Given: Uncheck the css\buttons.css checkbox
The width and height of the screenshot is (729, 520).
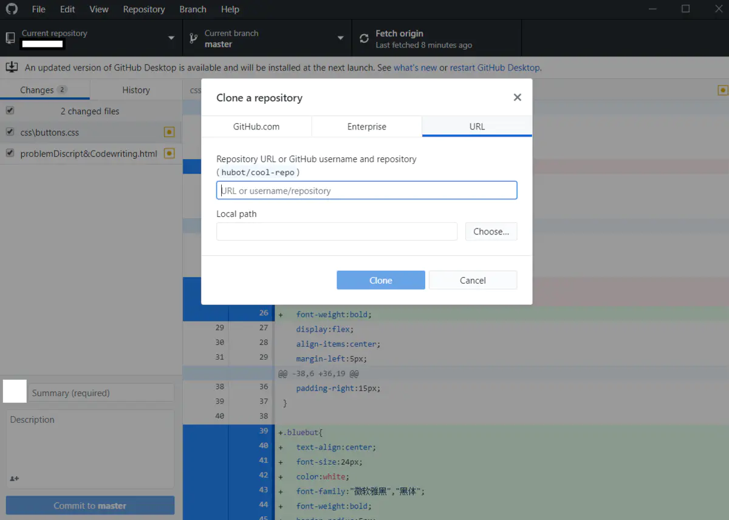Looking at the screenshot, I should (10, 132).
